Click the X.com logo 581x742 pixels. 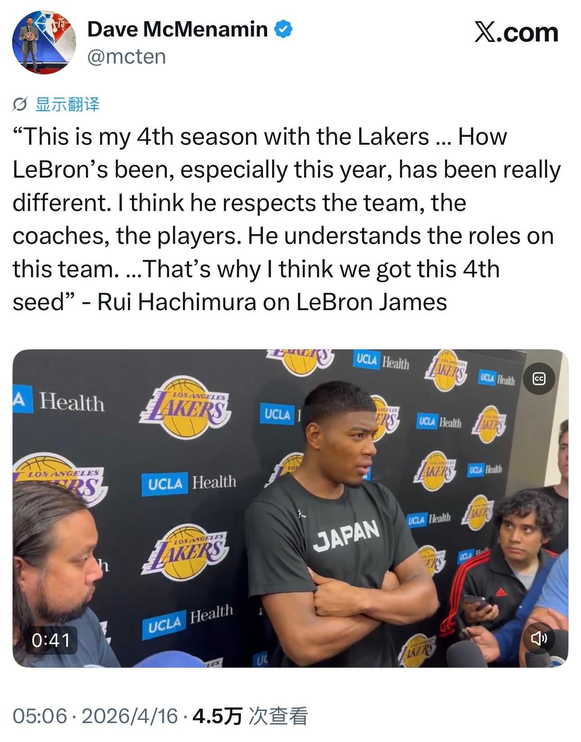tap(516, 32)
